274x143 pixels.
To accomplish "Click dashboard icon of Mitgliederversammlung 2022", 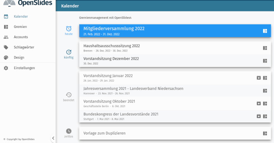I will point(265,31).
